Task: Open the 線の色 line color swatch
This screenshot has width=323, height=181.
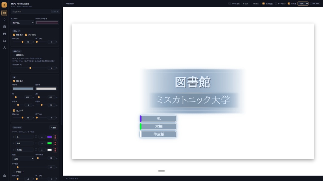Action: click(x=46, y=89)
